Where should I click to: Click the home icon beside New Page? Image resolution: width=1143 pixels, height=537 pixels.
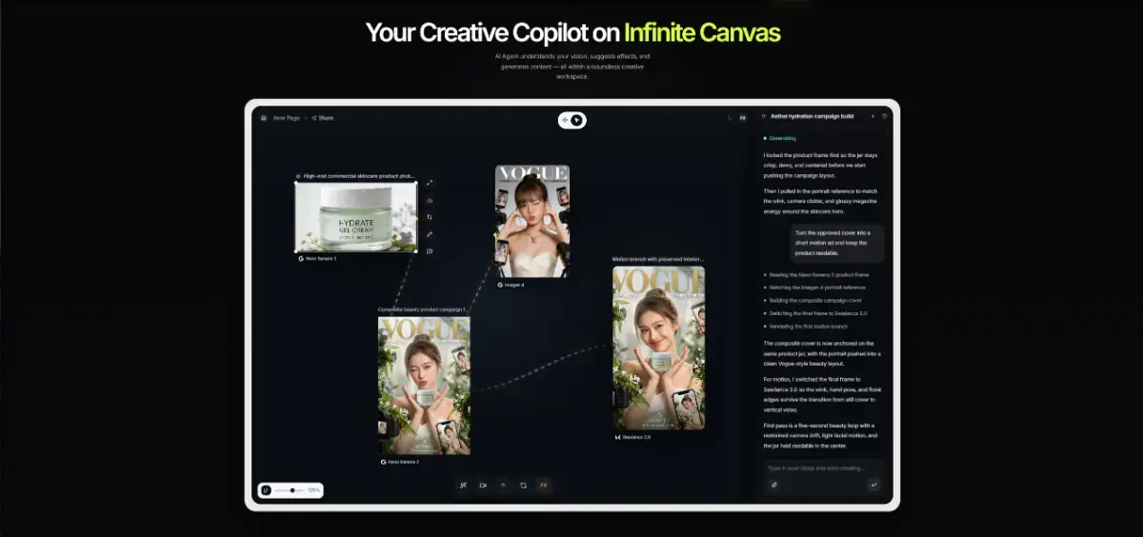point(264,118)
